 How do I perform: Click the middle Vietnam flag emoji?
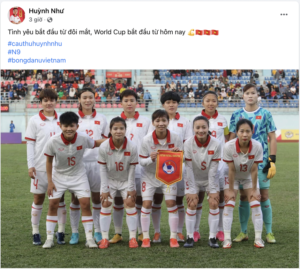tap(207, 32)
